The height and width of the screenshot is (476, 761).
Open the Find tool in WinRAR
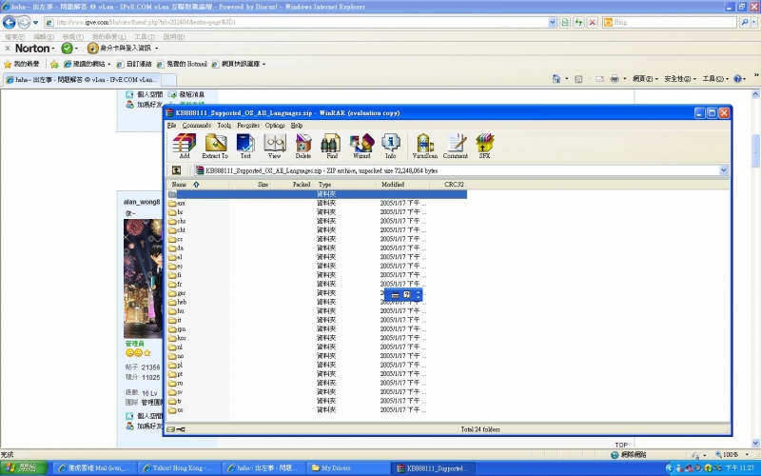(x=331, y=145)
